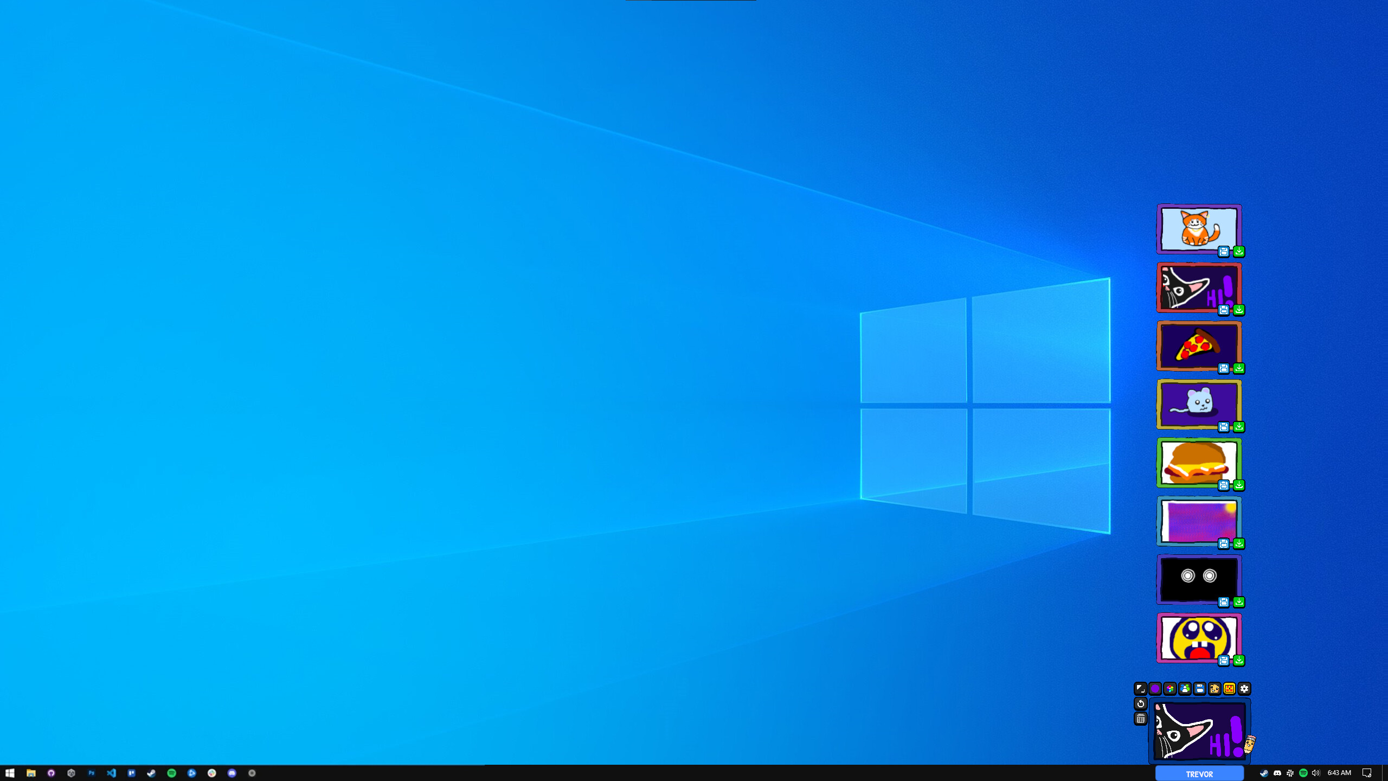This screenshot has height=781, width=1388.
Task: Open File Explorer from the taskbar
Action: (31, 773)
